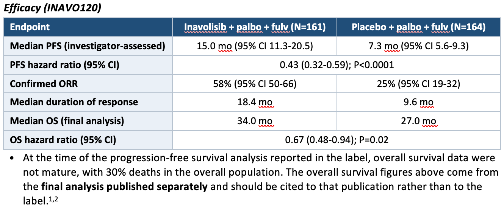Select 'Median duration of response' row label
The height and width of the screenshot is (212, 504).
coord(88,102)
